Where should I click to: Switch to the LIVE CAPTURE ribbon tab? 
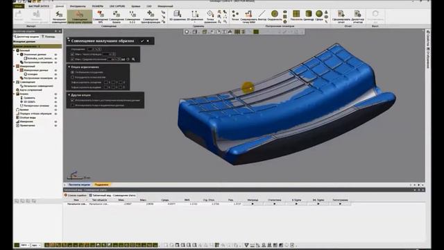117,6
